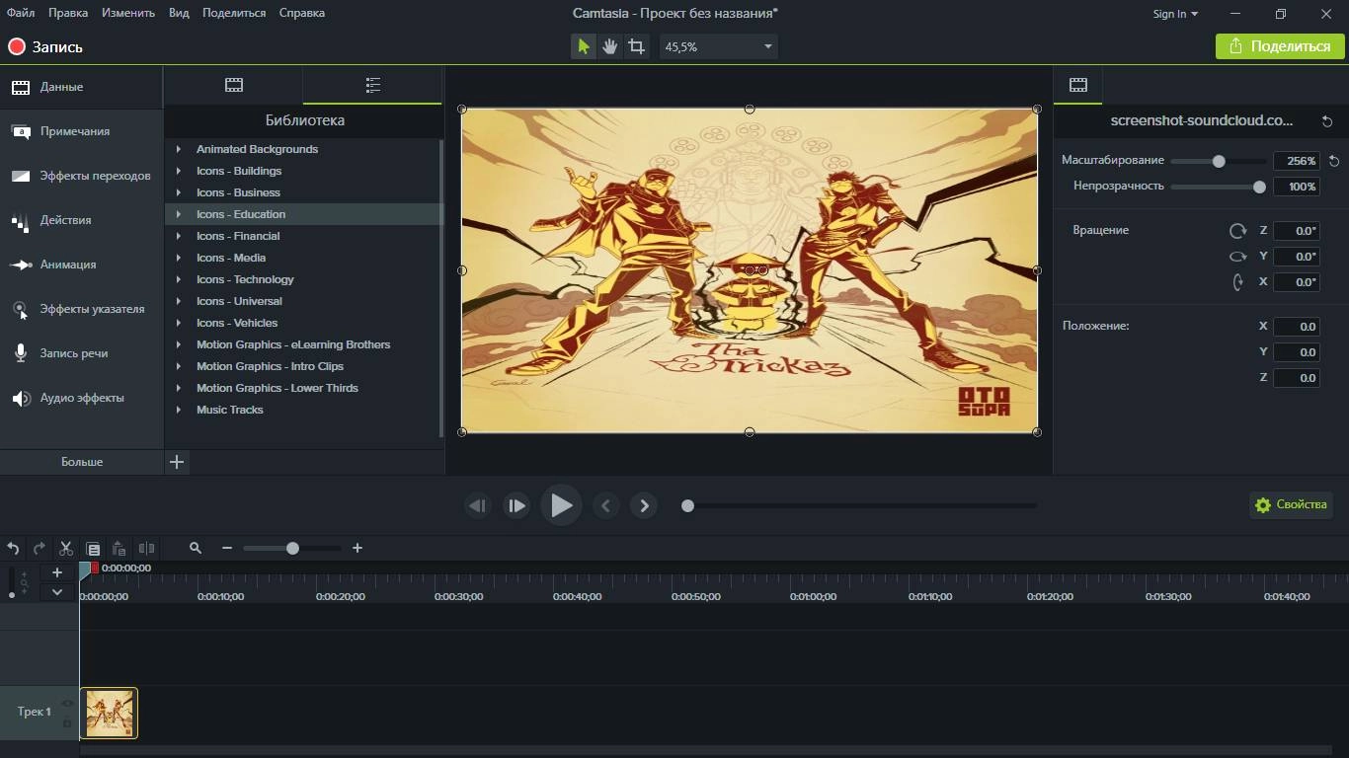Reset Масштабирование with its revert icon
Image resolution: width=1349 pixels, height=758 pixels.
pyautogui.click(x=1334, y=161)
